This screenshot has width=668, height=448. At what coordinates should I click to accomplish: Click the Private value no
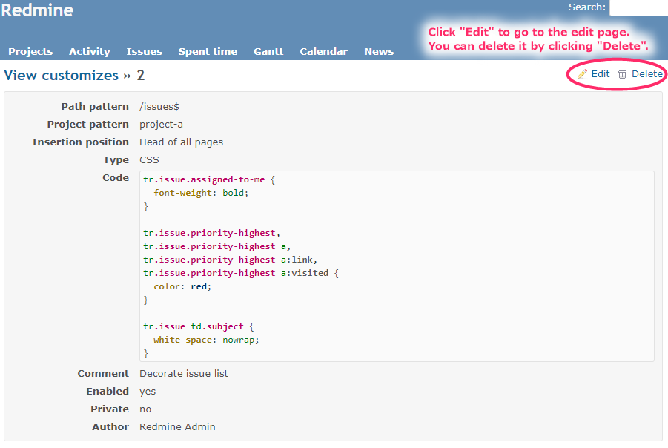145,409
